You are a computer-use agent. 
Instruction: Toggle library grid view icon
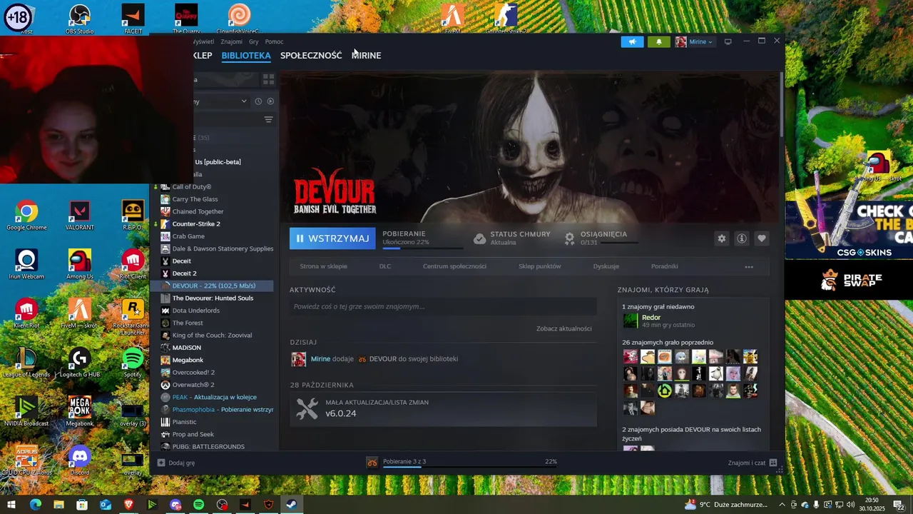[268, 79]
